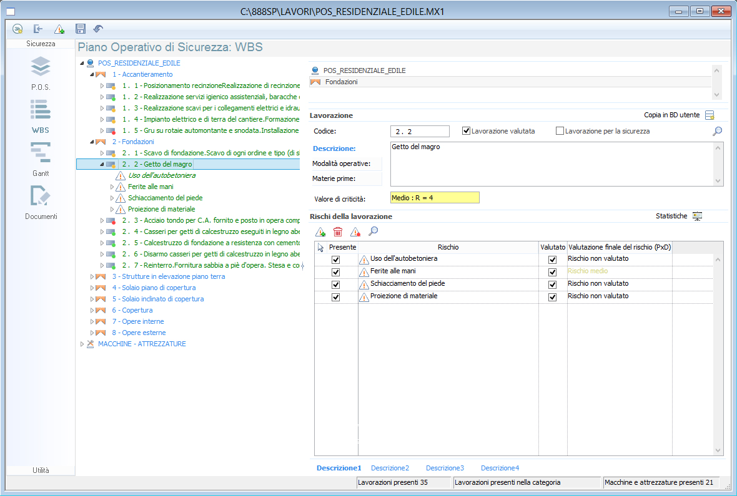Open the Documenti section icon

click(41, 195)
